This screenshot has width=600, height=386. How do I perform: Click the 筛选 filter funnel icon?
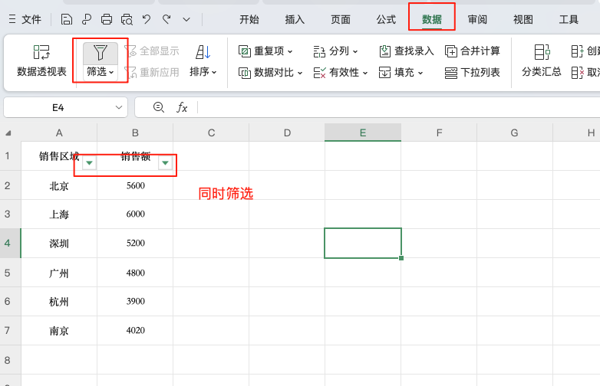coord(101,52)
